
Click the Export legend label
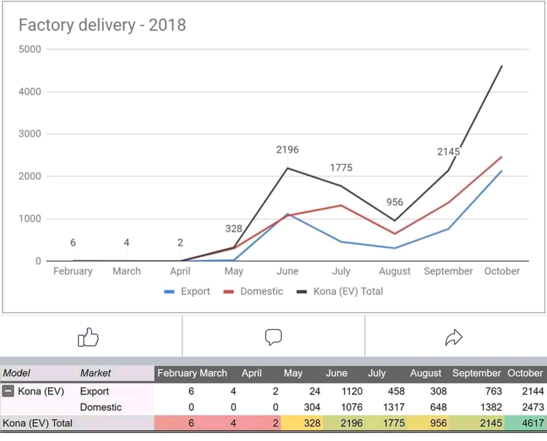click(x=195, y=291)
